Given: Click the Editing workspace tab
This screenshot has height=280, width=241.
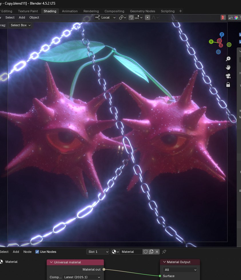Looking at the screenshot, I should (6, 11).
